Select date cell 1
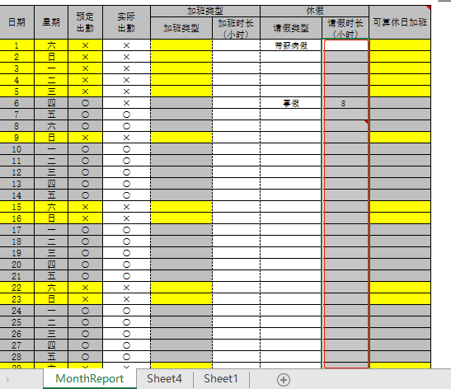Screen dimensions: 451x389 [16, 45]
